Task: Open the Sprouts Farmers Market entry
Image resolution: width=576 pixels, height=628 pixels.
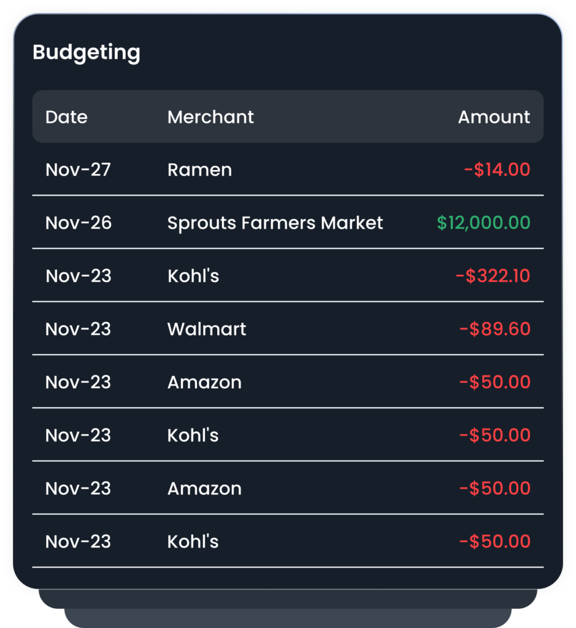Action: point(275,223)
